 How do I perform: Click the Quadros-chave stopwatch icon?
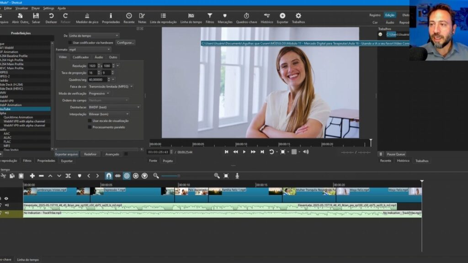click(246, 16)
